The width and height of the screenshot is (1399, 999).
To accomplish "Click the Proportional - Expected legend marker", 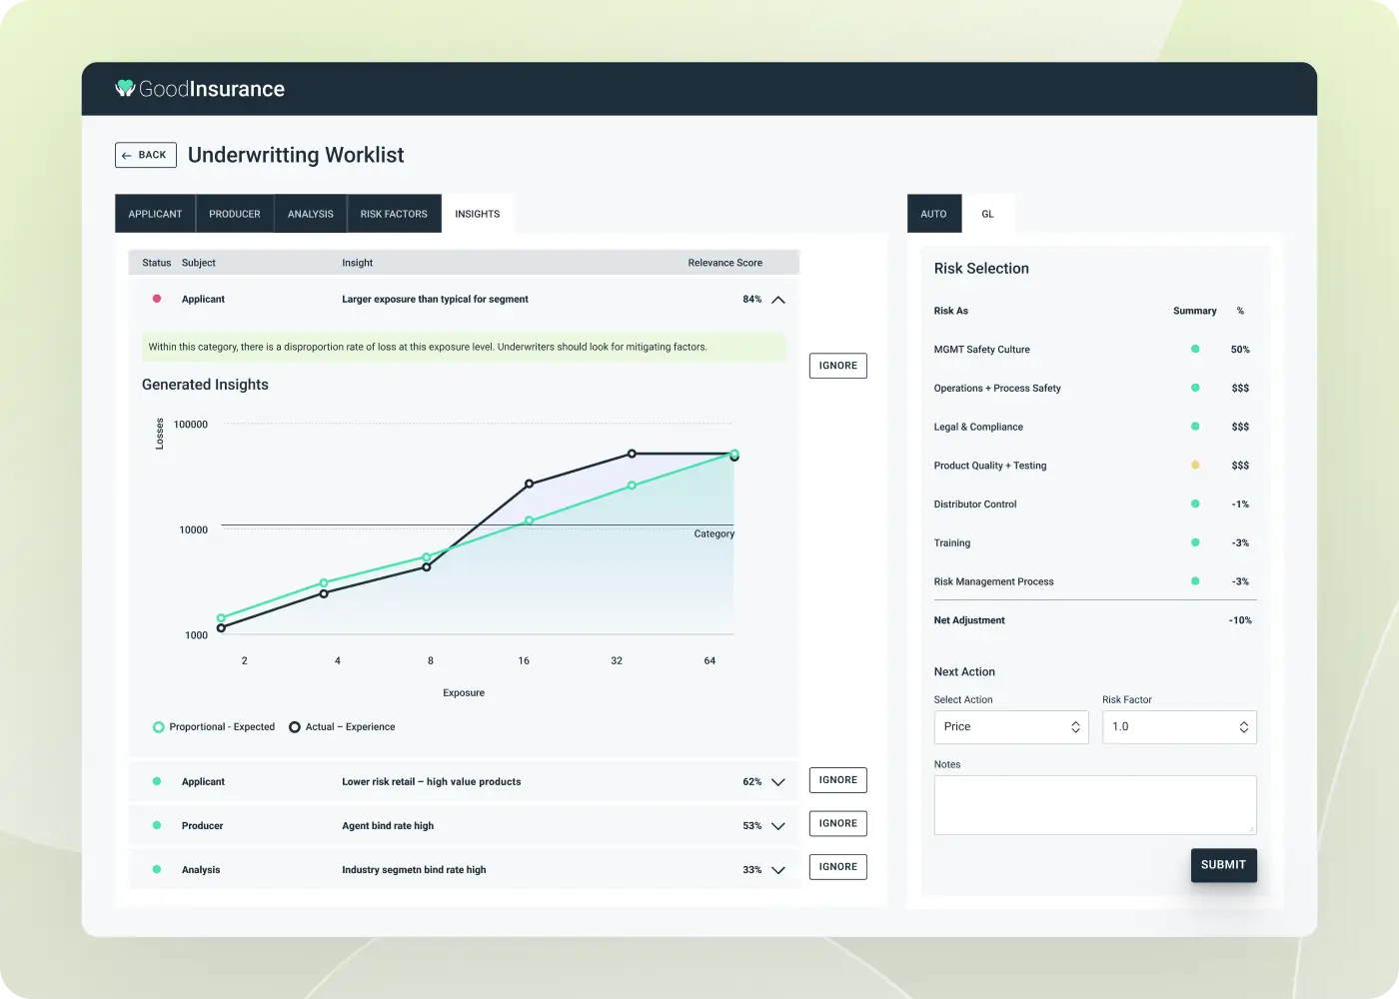I will tap(158, 727).
